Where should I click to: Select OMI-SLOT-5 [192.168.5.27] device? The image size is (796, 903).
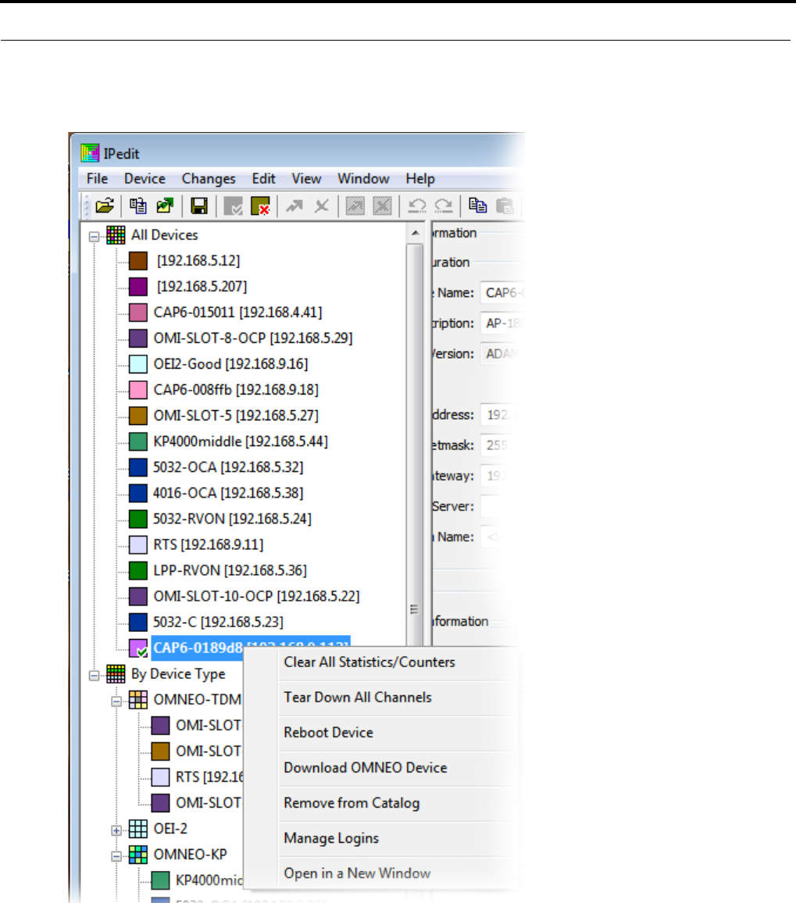point(236,416)
